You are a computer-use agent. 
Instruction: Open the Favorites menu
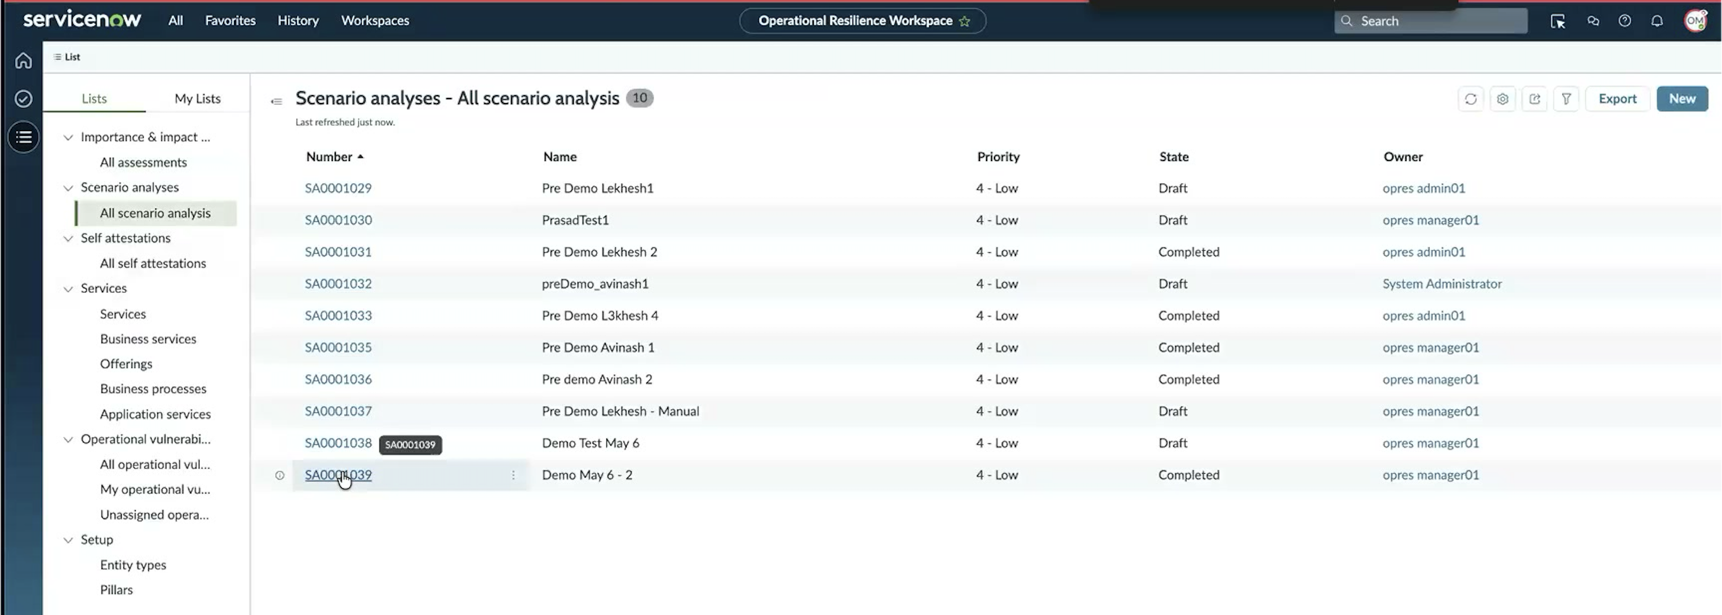[230, 21]
